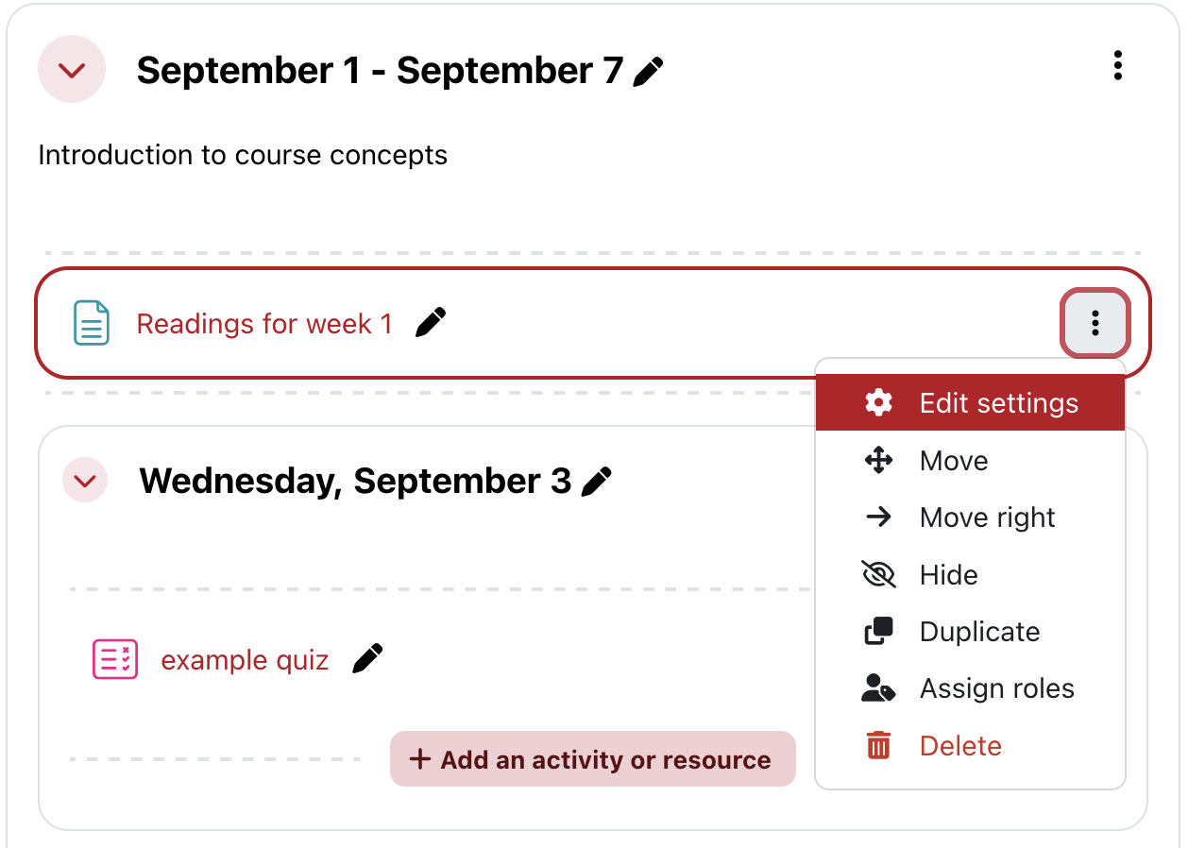Click the pencil icon beside example quiz
Viewport: 1188px width, 848px height.
pos(367,659)
